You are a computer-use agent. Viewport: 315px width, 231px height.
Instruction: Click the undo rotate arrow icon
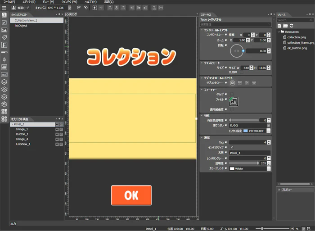tap(79, 8)
